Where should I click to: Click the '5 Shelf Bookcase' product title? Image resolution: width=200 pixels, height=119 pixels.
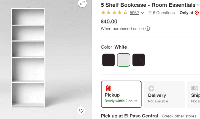point(148,5)
